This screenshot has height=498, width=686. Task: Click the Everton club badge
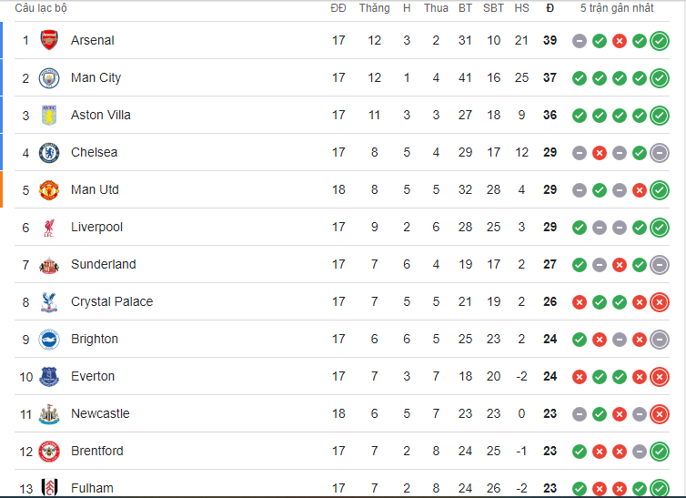(x=49, y=376)
